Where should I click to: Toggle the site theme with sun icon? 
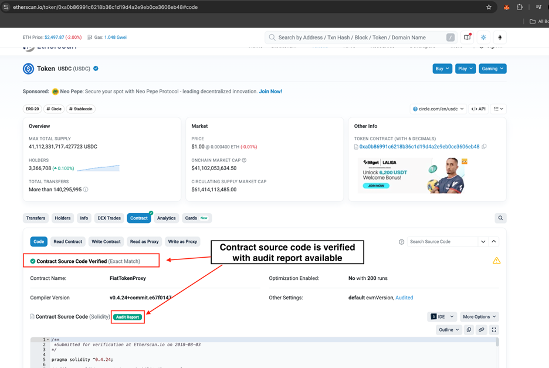click(483, 38)
